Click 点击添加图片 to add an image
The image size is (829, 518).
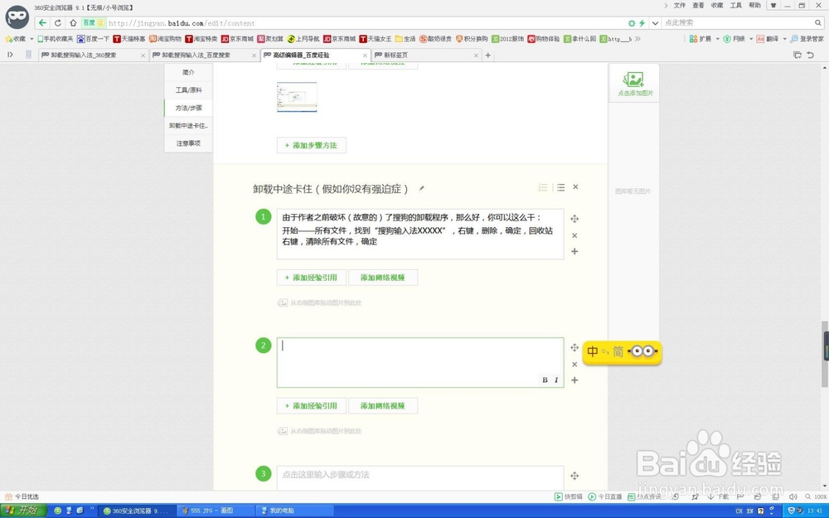click(634, 83)
